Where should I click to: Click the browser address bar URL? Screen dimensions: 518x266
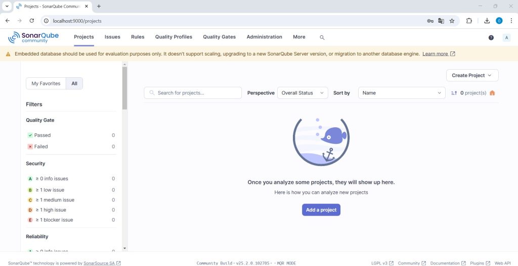point(77,21)
